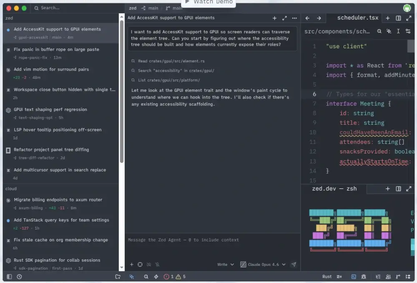This screenshot has width=417, height=283.
Task: Open thread Fix panic in buffer rope
Action: click(61, 53)
